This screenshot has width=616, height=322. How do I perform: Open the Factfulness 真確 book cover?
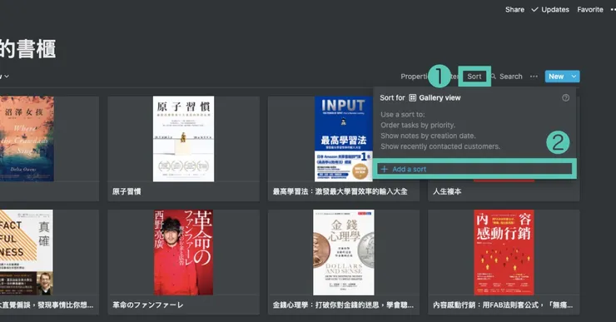click(27, 252)
